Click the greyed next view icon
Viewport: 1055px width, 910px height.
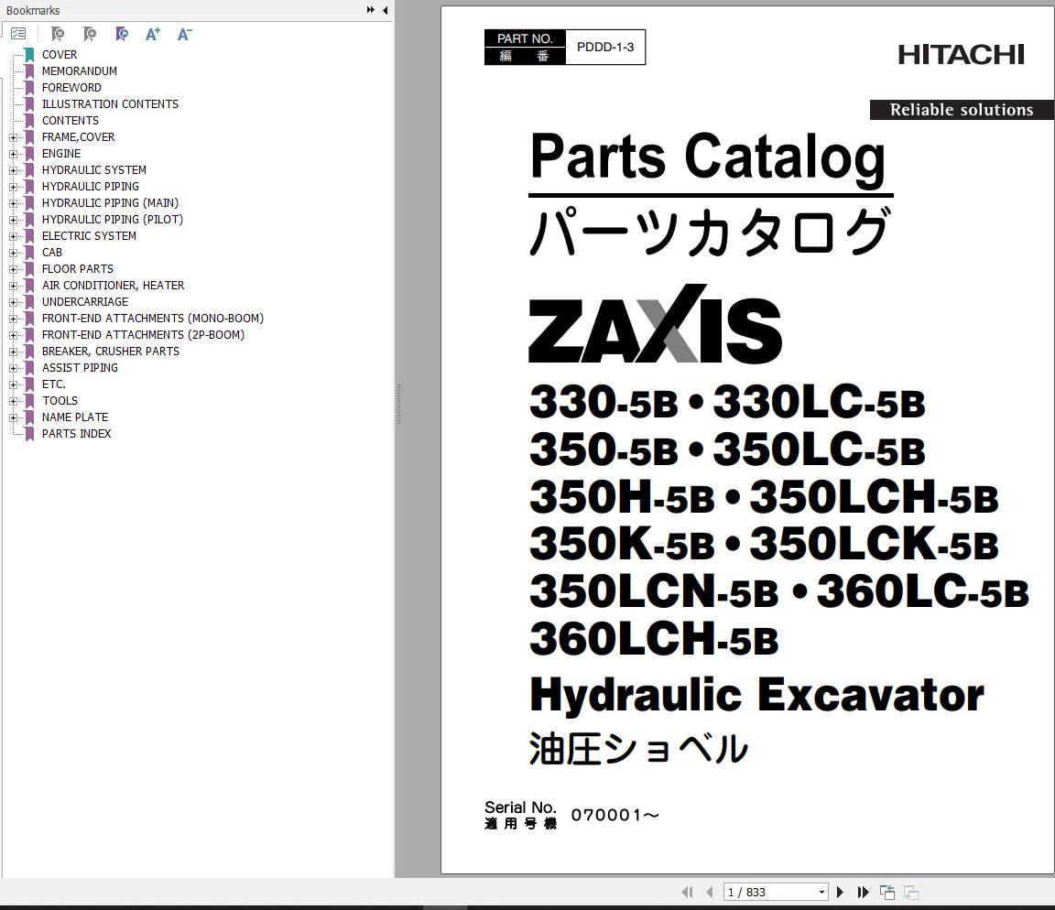(x=911, y=892)
